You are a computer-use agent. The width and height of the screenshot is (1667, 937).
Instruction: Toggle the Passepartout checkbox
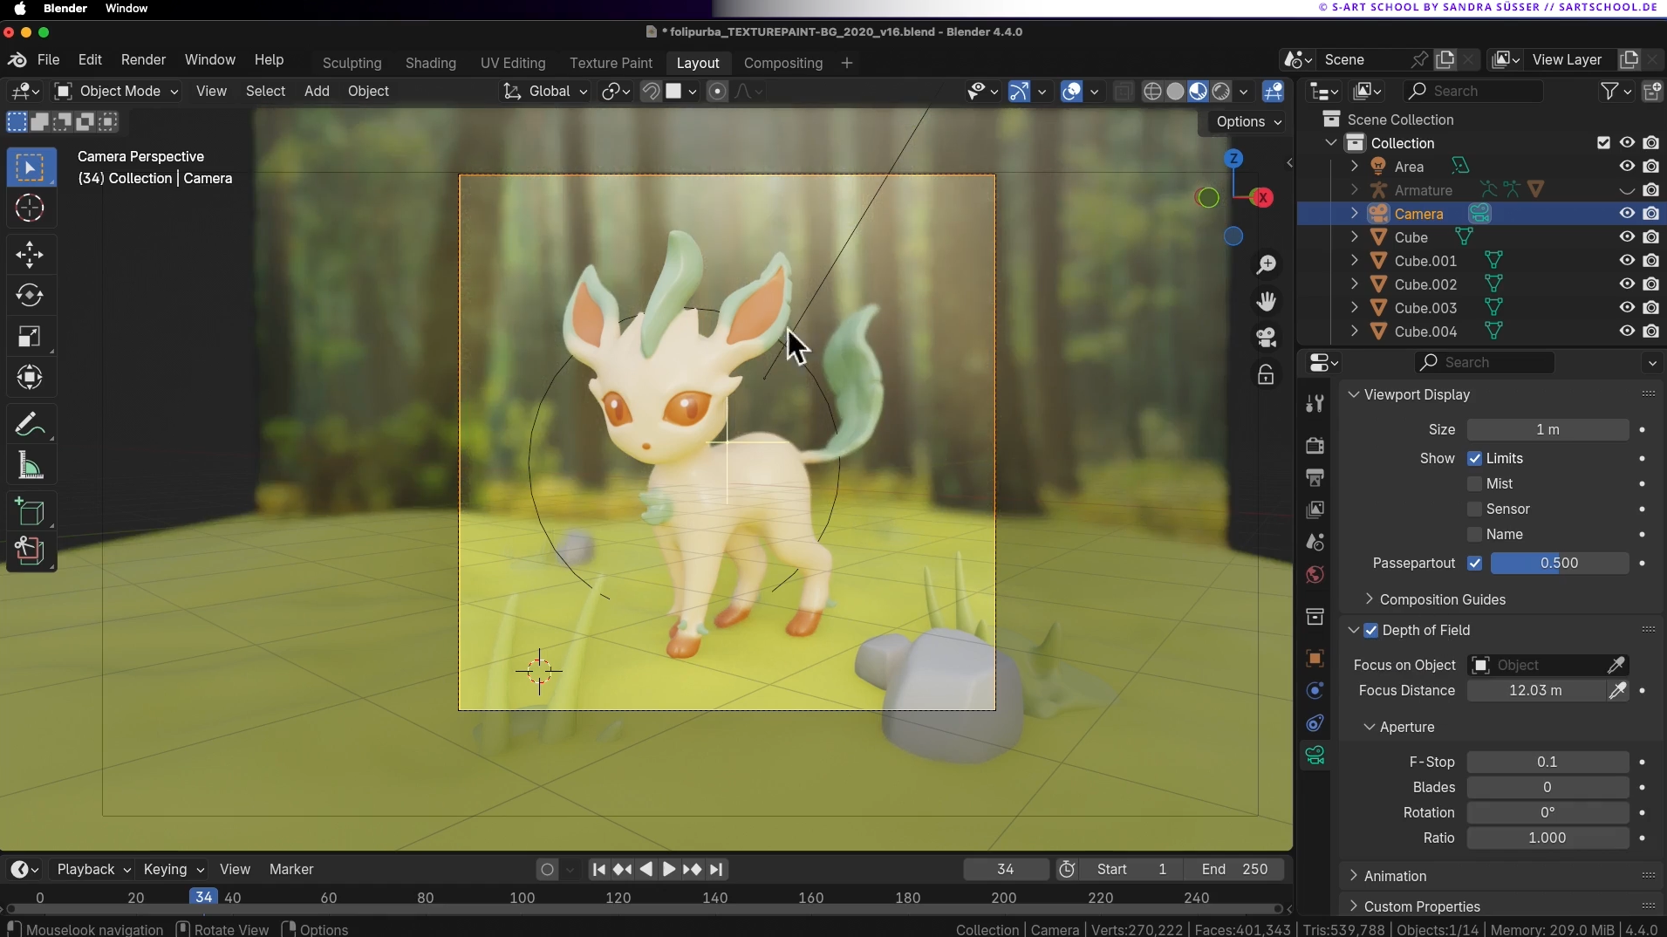[x=1475, y=563]
